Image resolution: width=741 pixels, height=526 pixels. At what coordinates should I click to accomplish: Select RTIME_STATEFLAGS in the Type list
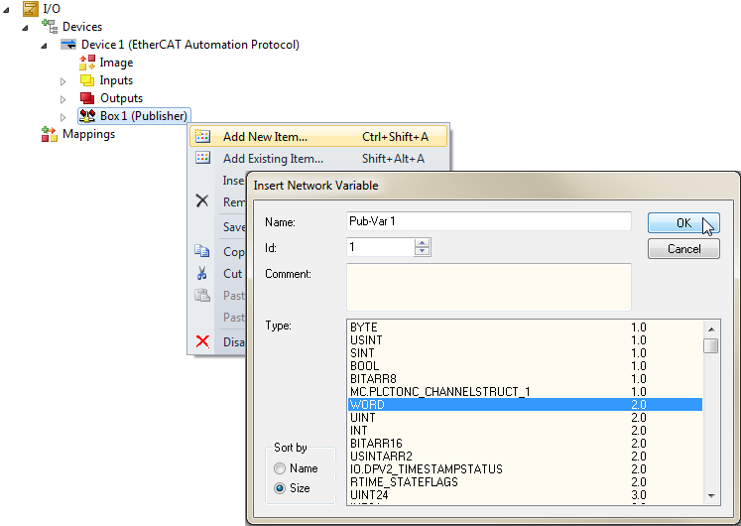(x=525, y=482)
